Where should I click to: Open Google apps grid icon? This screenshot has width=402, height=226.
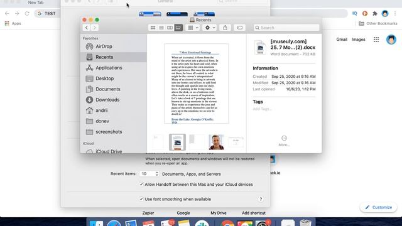coord(376,40)
